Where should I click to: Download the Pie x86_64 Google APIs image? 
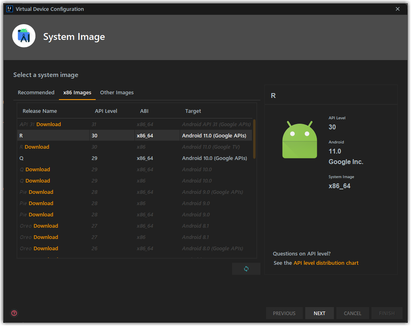(41, 192)
